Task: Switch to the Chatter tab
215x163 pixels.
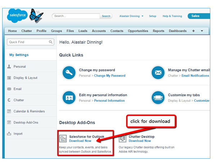Action: pos(27,31)
